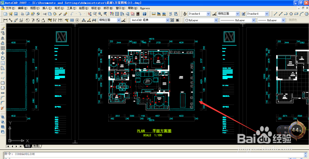Select the Line draw tool
Viewport: 309px width, 159px height.
coord(276,14)
